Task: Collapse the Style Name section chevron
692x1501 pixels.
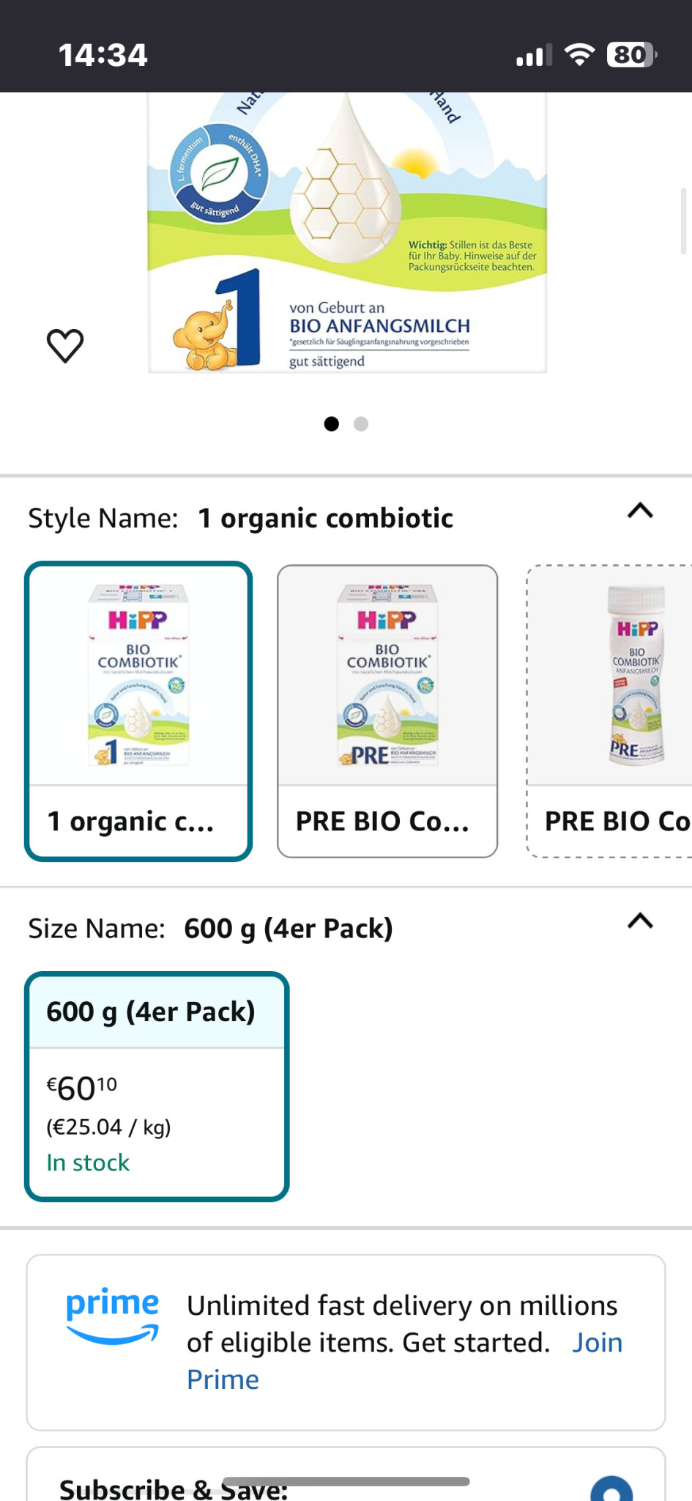Action: 640,511
